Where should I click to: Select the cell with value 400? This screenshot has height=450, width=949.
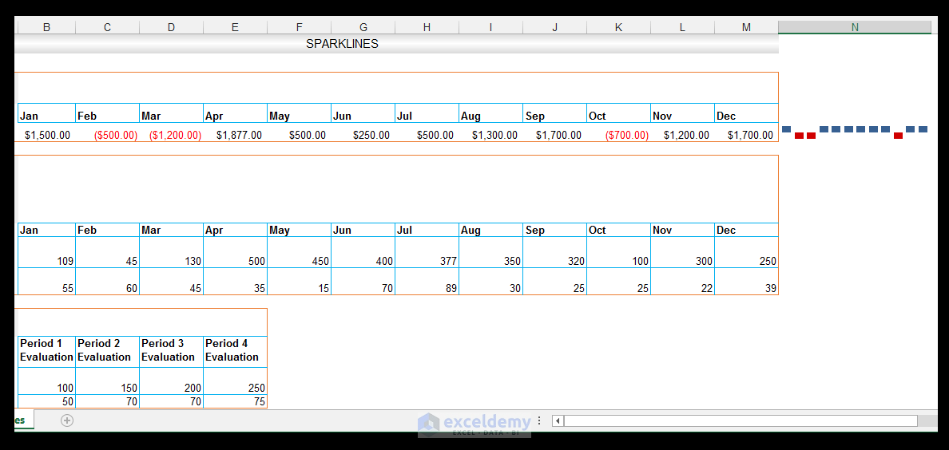(x=363, y=252)
